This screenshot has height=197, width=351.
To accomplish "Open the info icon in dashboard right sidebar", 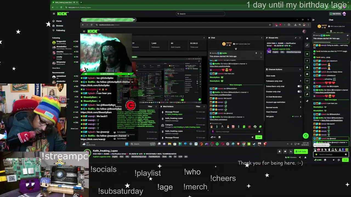I will 307,39.
